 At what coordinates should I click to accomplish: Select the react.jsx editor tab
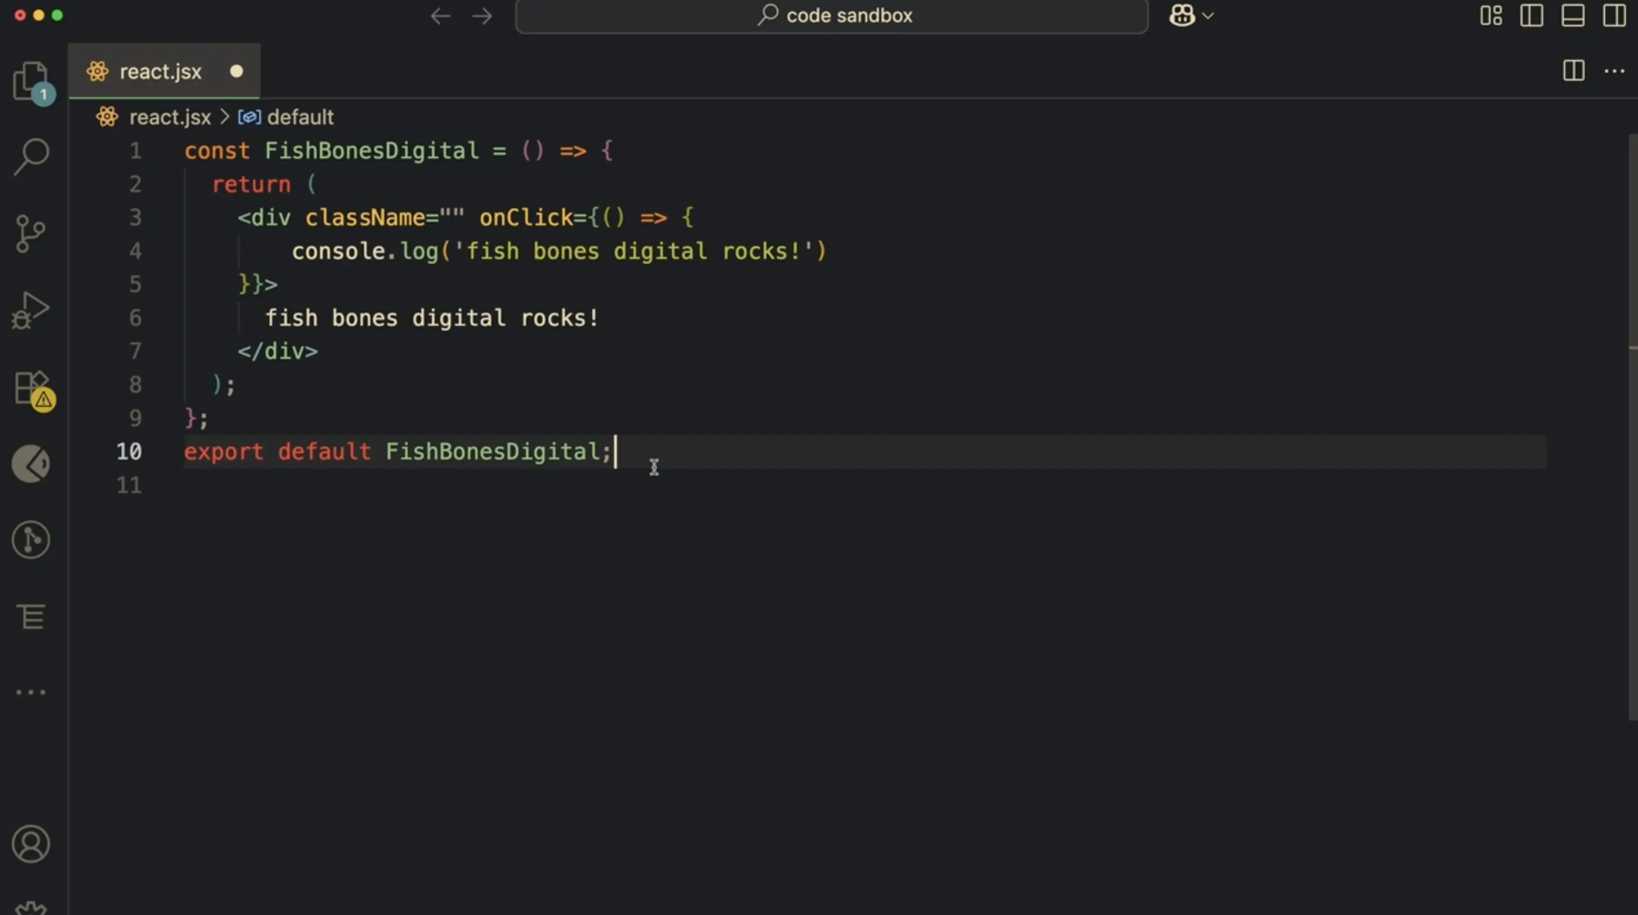tap(160, 72)
